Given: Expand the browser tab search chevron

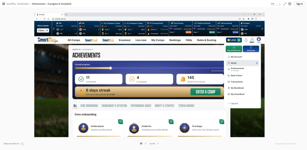Looking at the screenshot, I should [244, 14].
